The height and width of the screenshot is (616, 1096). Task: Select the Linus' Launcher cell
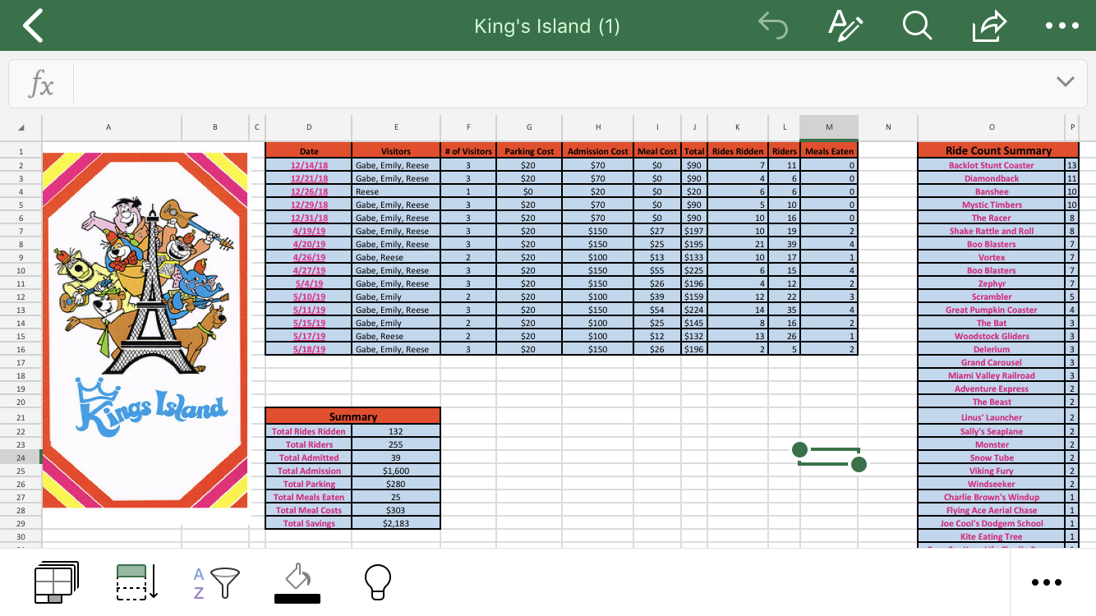(x=992, y=417)
